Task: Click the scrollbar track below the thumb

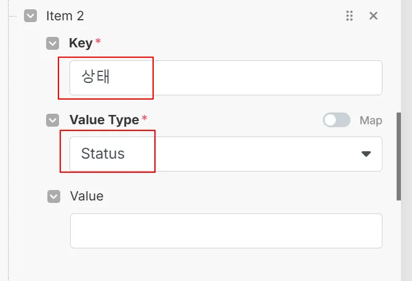Action: click(399, 240)
